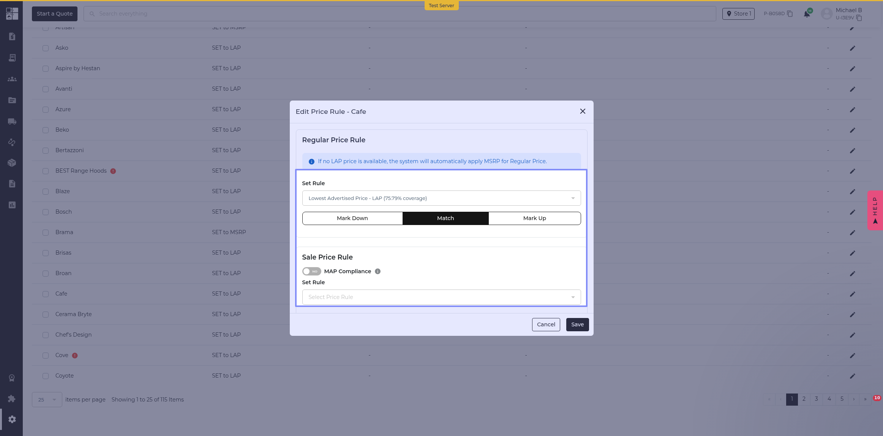Copy the P-B0S8D code icon
883x436 pixels.
[790, 14]
